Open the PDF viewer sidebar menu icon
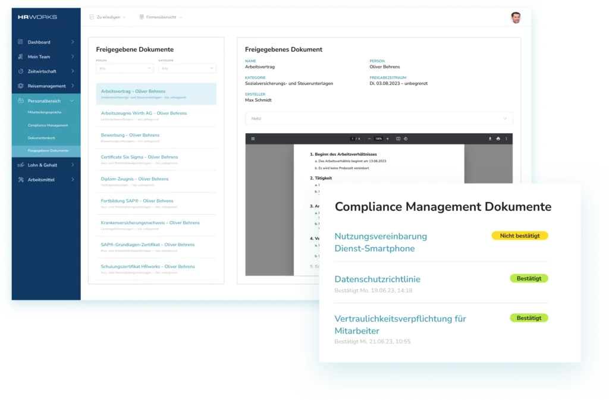This screenshot has height=400, width=609. coord(253,138)
